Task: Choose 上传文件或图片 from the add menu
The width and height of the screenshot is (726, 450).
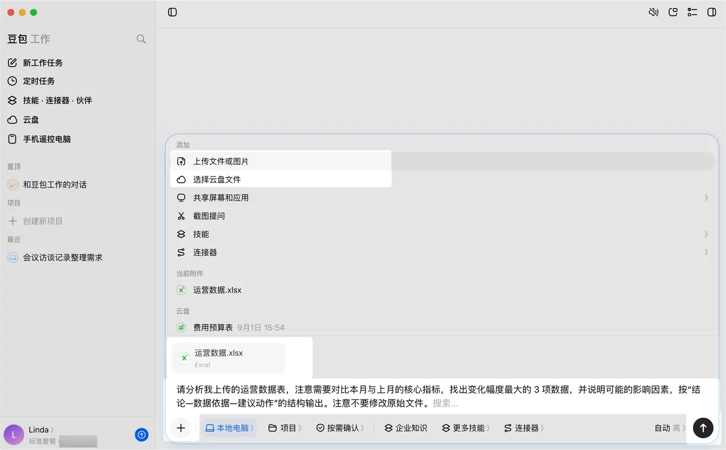Action: click(442, 161)
